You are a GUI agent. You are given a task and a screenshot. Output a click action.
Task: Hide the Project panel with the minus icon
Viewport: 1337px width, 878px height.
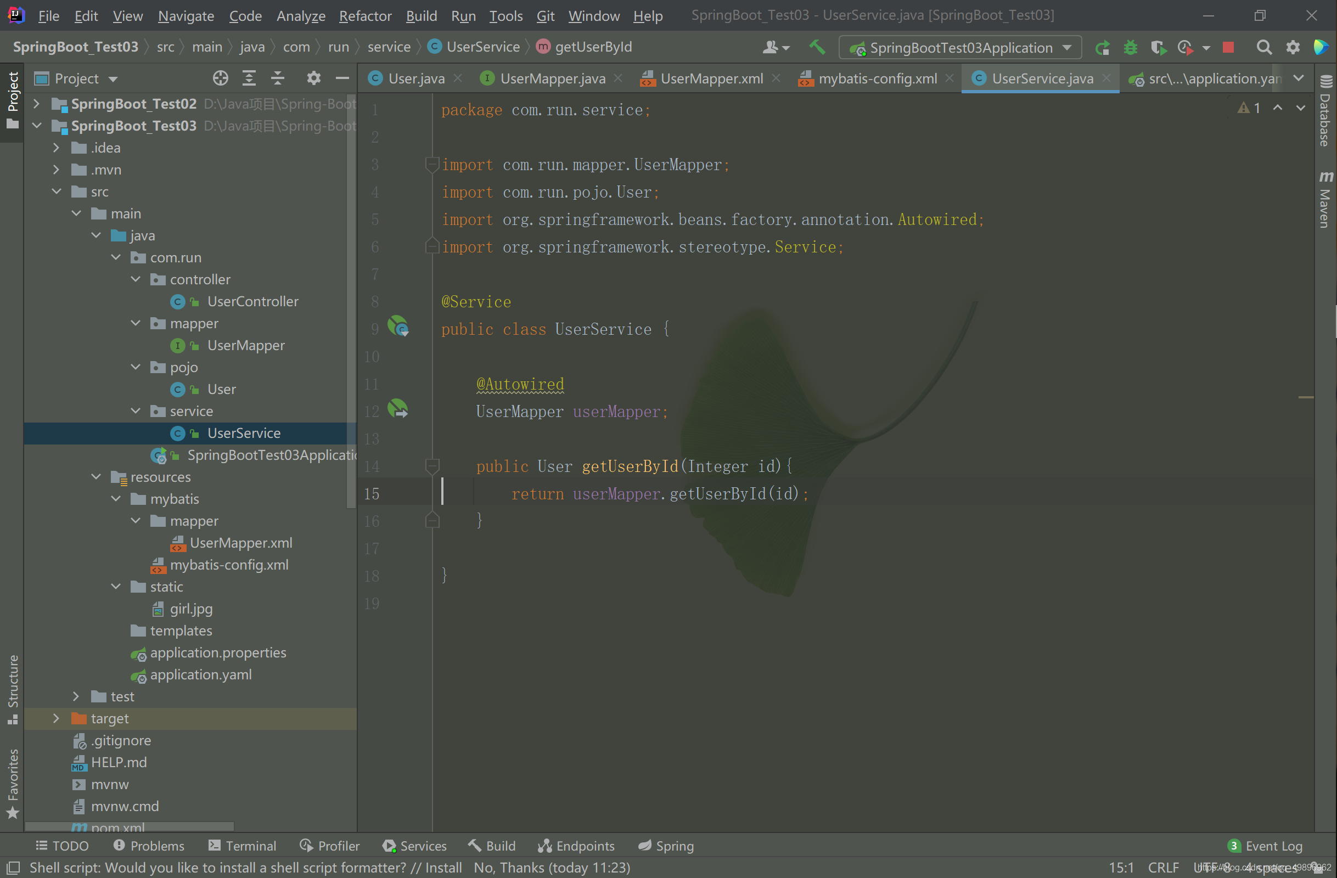coord(342,78)
